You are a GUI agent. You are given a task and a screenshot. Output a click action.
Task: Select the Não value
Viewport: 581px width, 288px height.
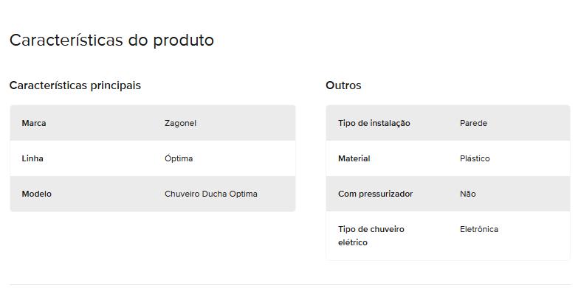pyautogui.click(x=467, y=194)
